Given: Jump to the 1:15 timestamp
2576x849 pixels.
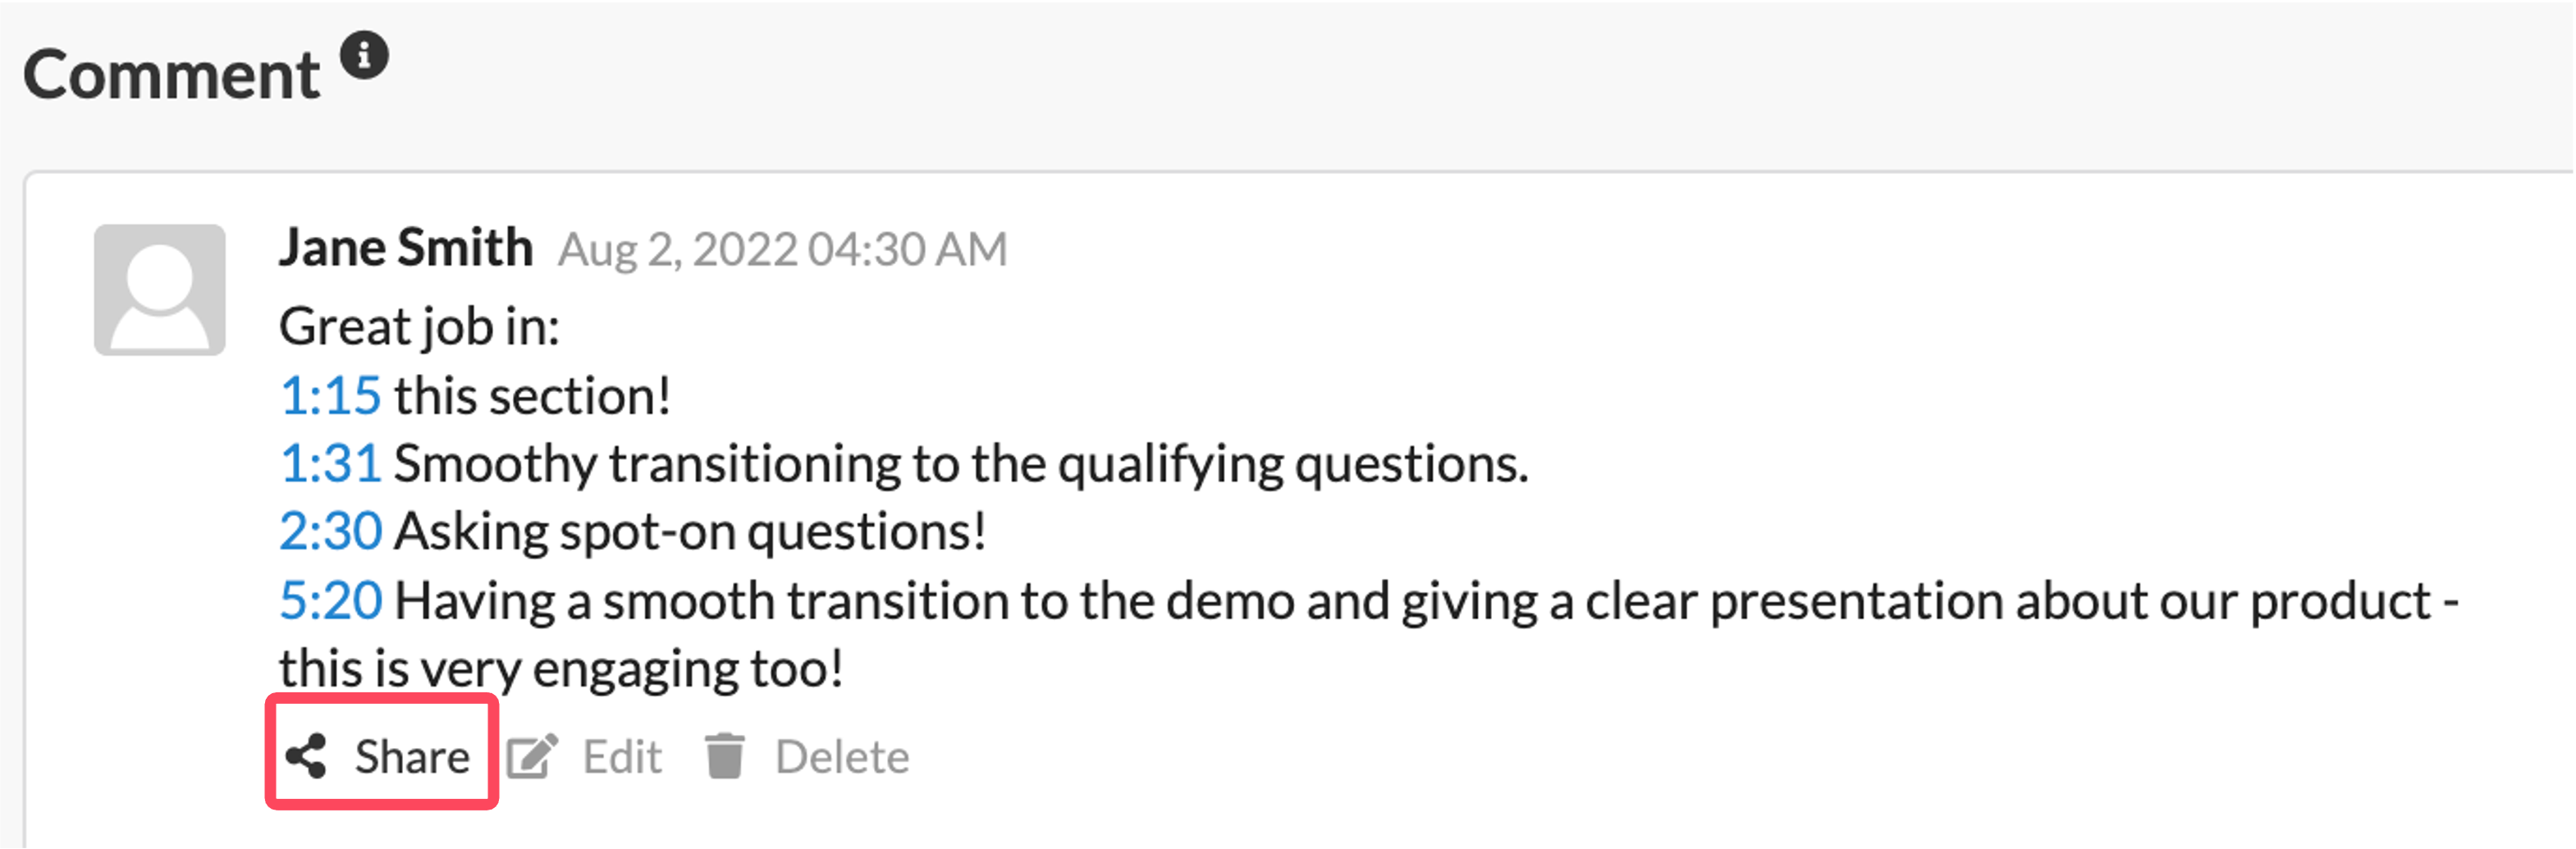Looking at the screenshot, I should pyautogui.click(x=330, y=396).
